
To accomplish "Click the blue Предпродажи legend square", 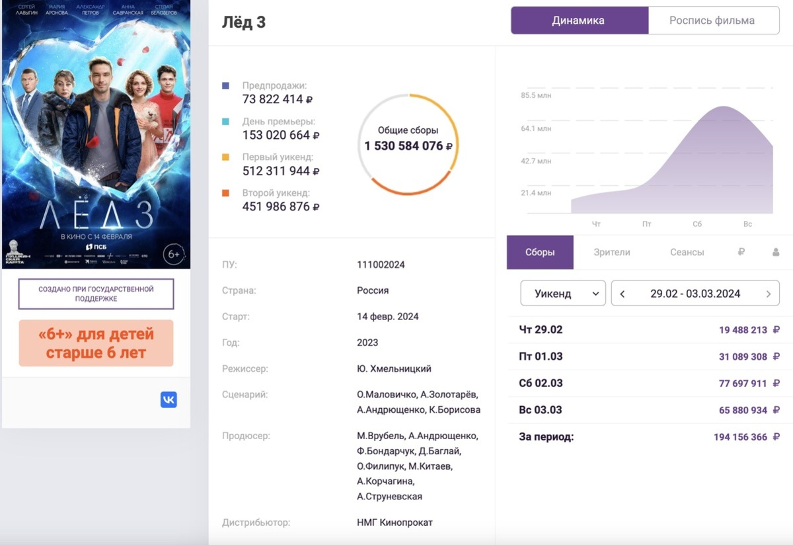I will tap(226, 86).
